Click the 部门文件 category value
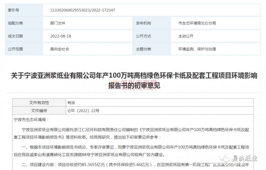The image size is (266, 170). 58,23
